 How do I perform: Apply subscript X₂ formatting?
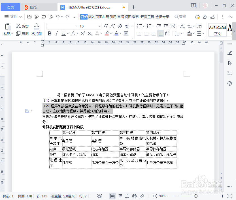[90, 33]
